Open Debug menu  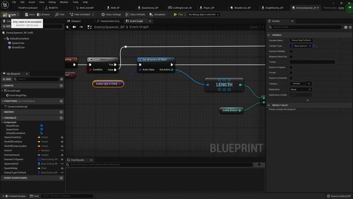point(52,2)
